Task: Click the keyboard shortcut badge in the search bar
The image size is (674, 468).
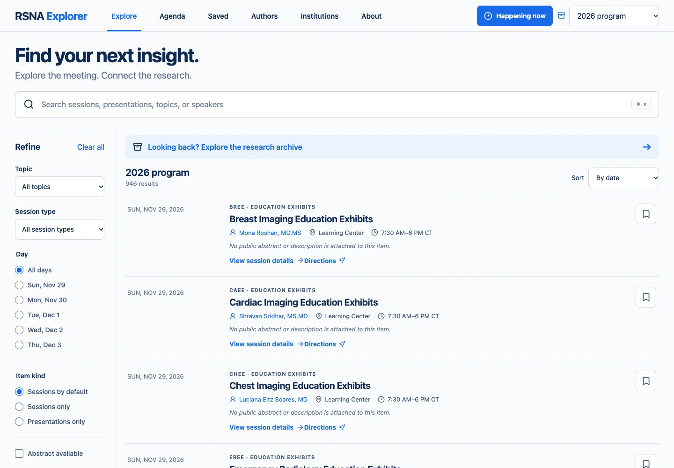Action: pos(641,104)
